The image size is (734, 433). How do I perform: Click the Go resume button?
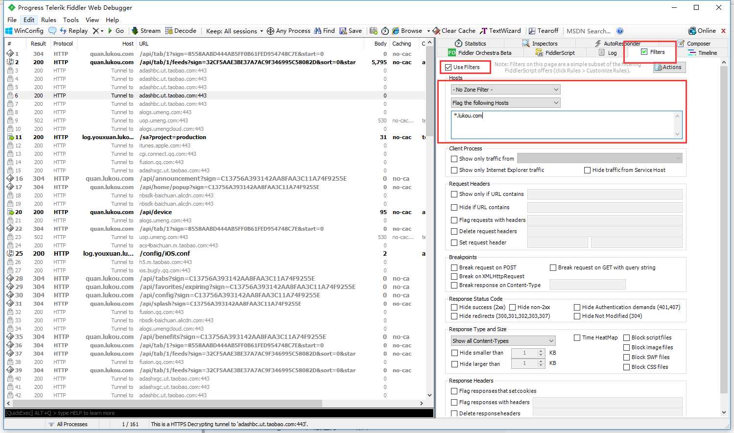(x=116, y=30)
